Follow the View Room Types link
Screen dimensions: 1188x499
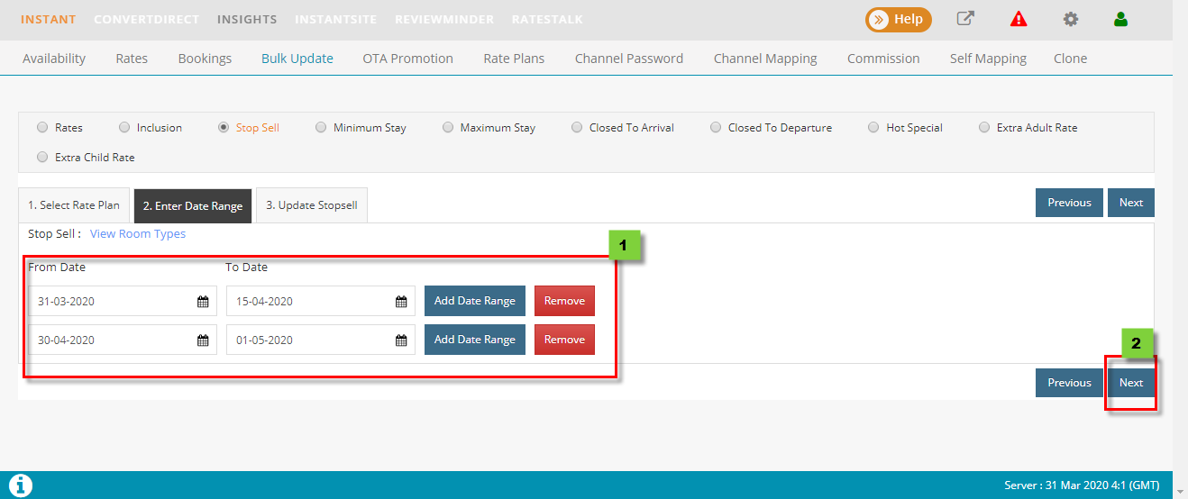point(138,234)
